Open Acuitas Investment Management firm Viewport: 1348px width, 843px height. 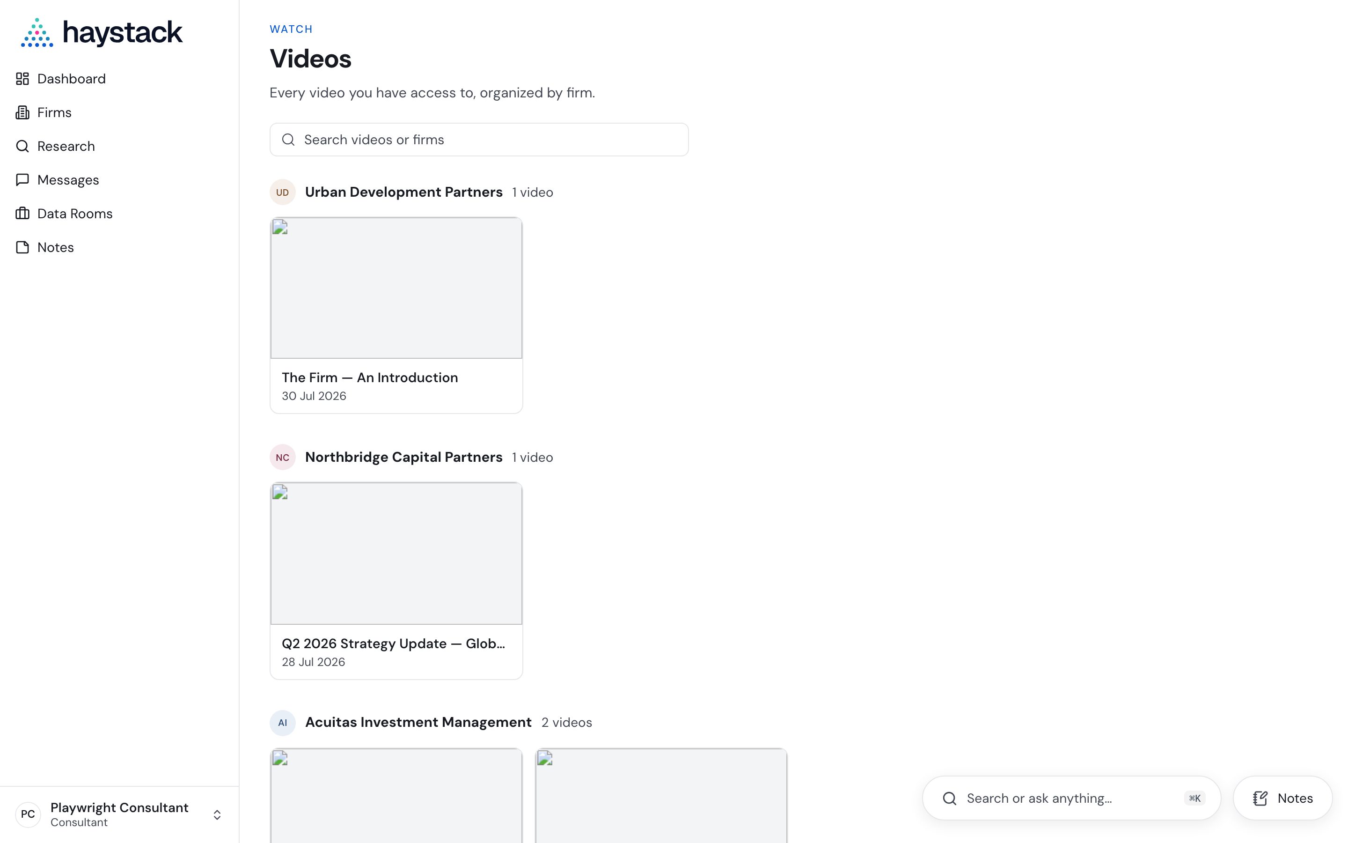coord(418,722)
